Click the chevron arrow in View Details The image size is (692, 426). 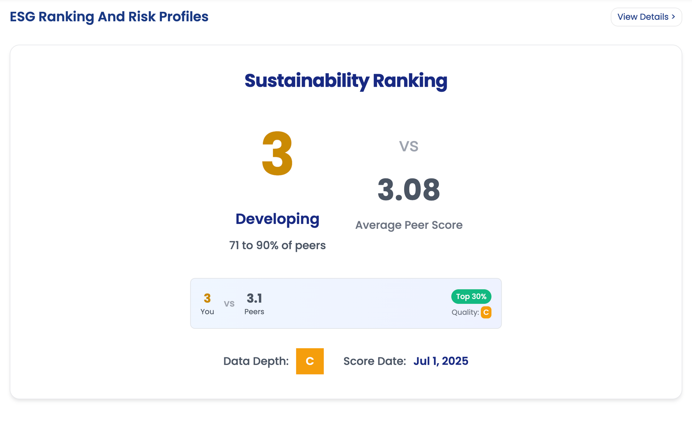coord(673,17)
